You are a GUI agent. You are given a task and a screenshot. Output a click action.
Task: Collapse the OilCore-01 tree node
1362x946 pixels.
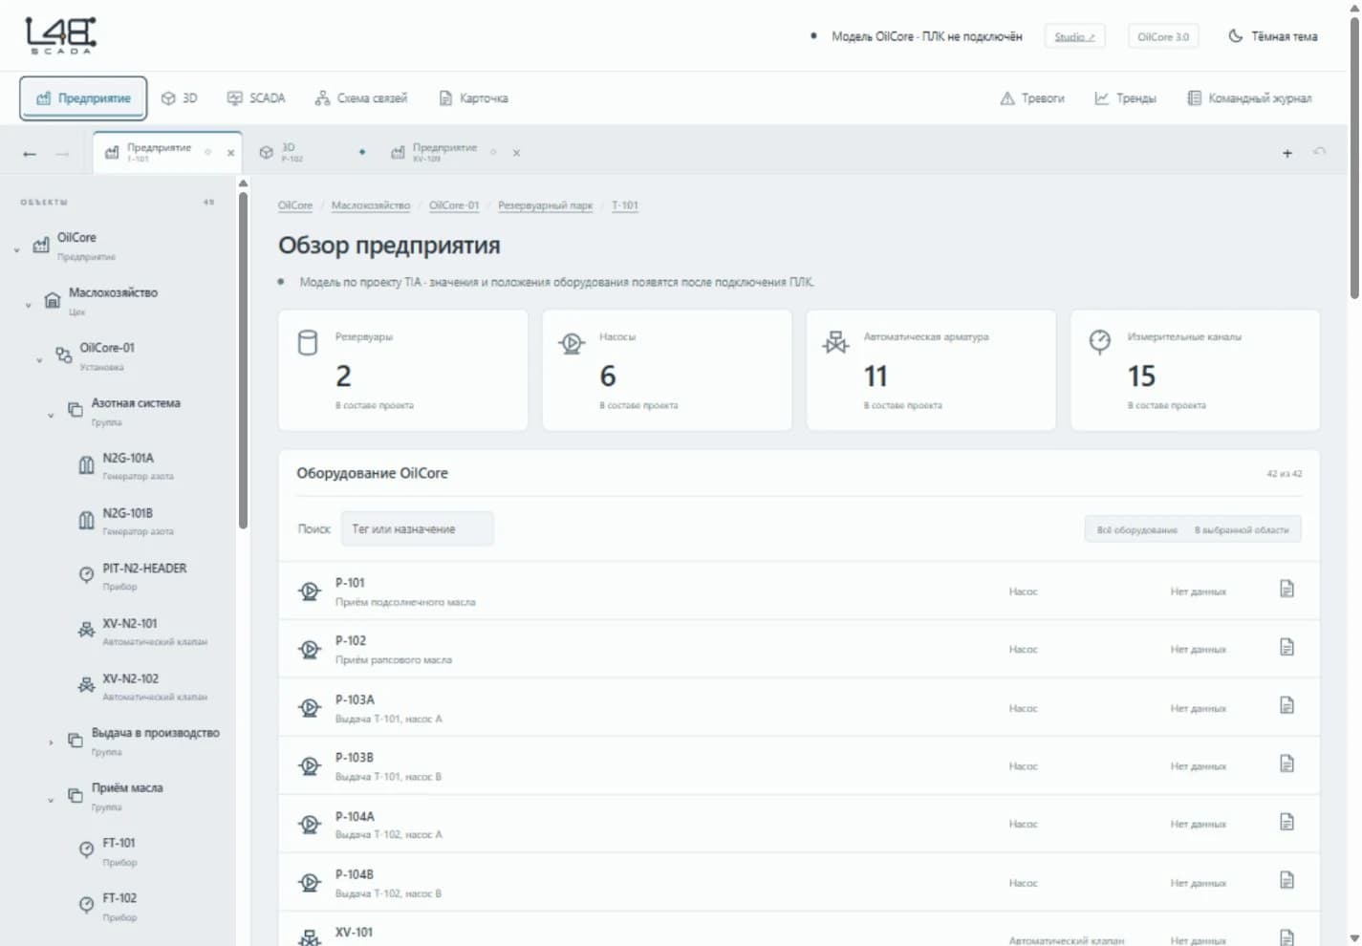39,361
